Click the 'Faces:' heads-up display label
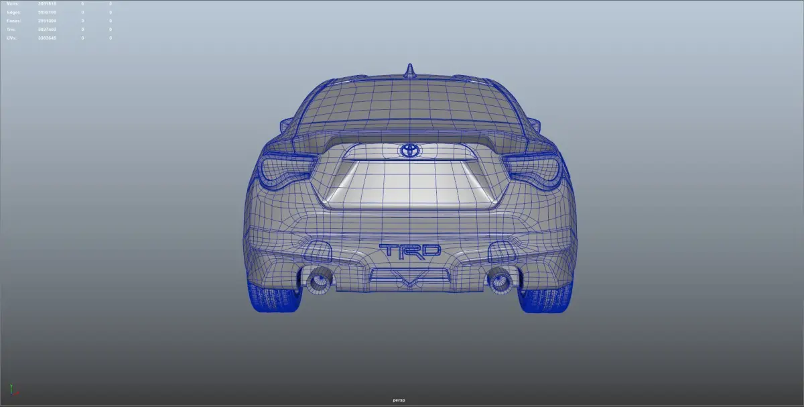804x407 pixels. (x=15, y=21)
